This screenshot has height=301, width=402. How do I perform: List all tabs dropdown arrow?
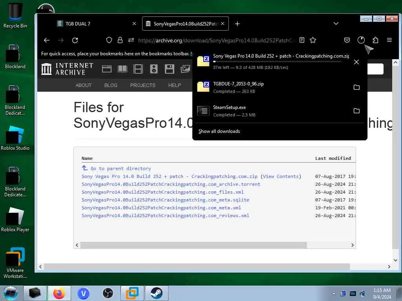coord(336,24)
